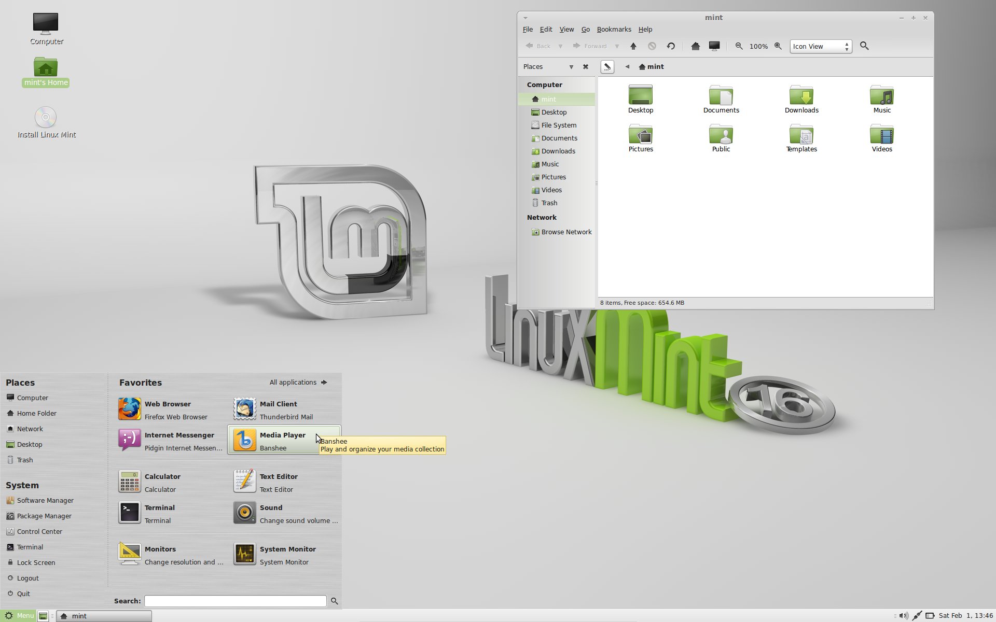Screen dimensions: 996x622
Task: Click Logout in the menu
Action: tap(23, 578)
